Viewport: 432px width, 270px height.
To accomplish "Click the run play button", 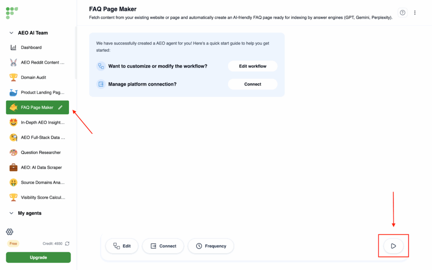I will tap(393, 246).
